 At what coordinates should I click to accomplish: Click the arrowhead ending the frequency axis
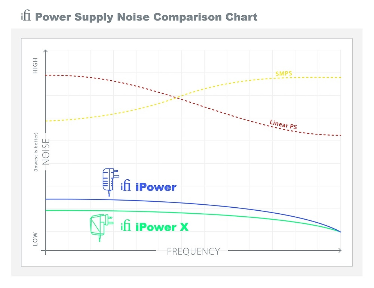pyautogui.click(x=340, y=250)
